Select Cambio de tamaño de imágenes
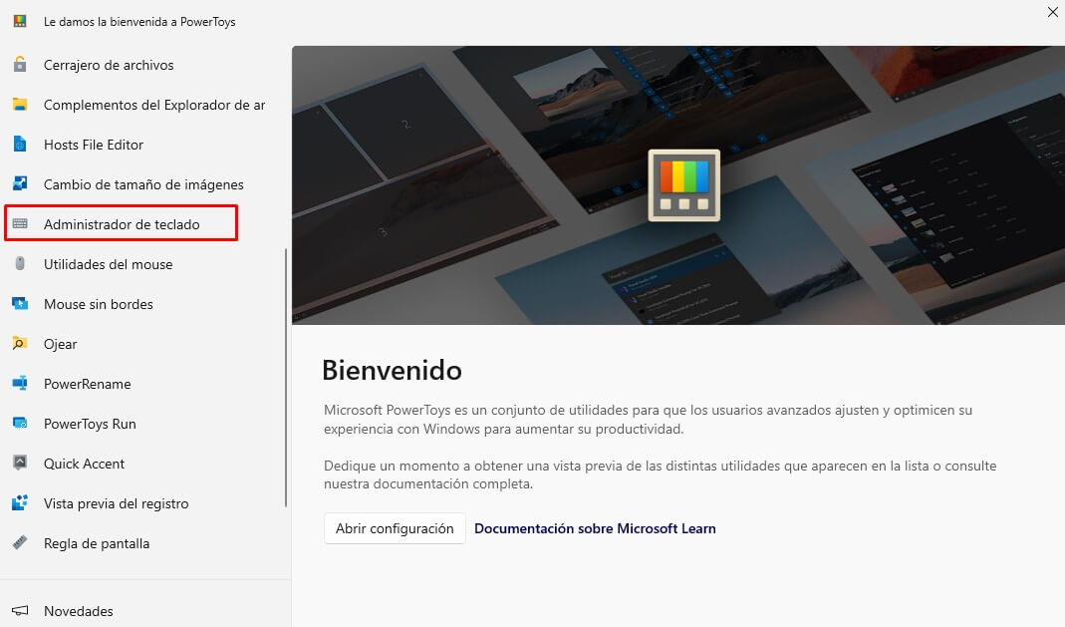 pyautogui.click(x=145, y=184)
